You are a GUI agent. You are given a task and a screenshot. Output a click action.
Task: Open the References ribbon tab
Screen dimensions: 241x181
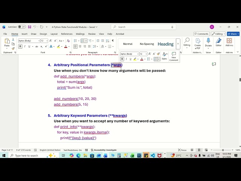pyautogui.click(x=67, y=34)
